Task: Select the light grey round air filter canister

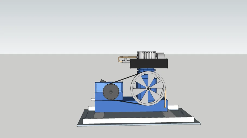Action: tap(160, 56)
